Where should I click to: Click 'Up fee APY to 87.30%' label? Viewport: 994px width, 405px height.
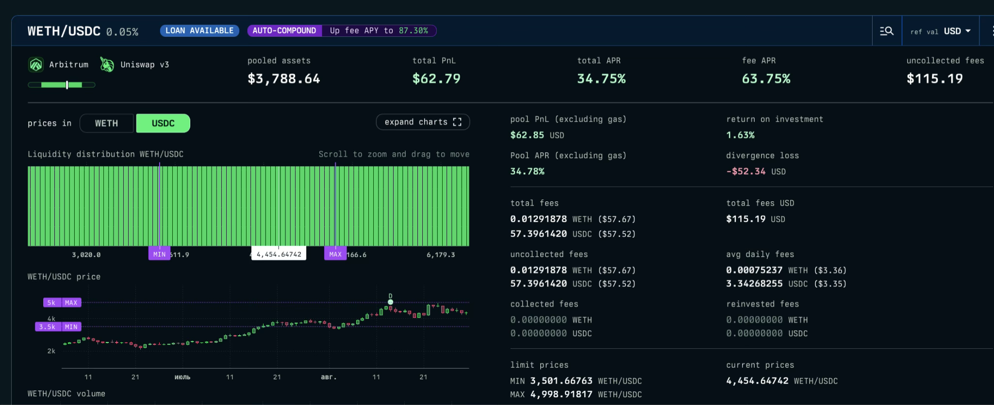click(x=379, y=31)
